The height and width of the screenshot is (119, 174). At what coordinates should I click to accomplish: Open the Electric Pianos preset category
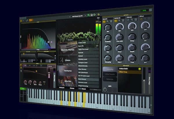[68, 50]
